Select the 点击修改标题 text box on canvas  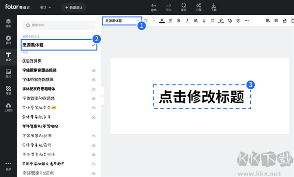[x=202, y=97]
